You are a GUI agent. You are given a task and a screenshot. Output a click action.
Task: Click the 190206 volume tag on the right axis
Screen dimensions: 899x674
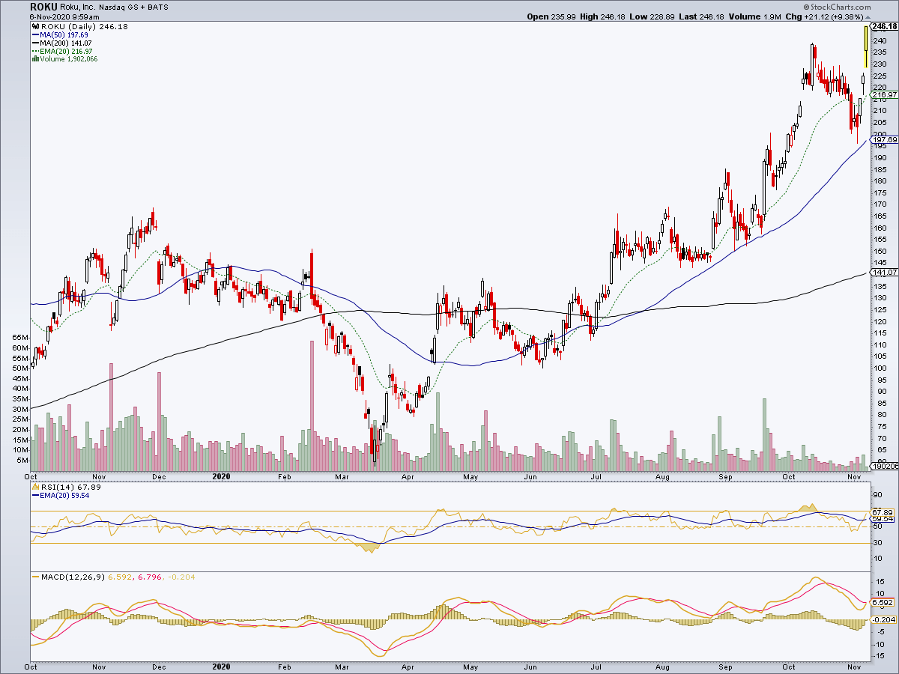point(884,466)
